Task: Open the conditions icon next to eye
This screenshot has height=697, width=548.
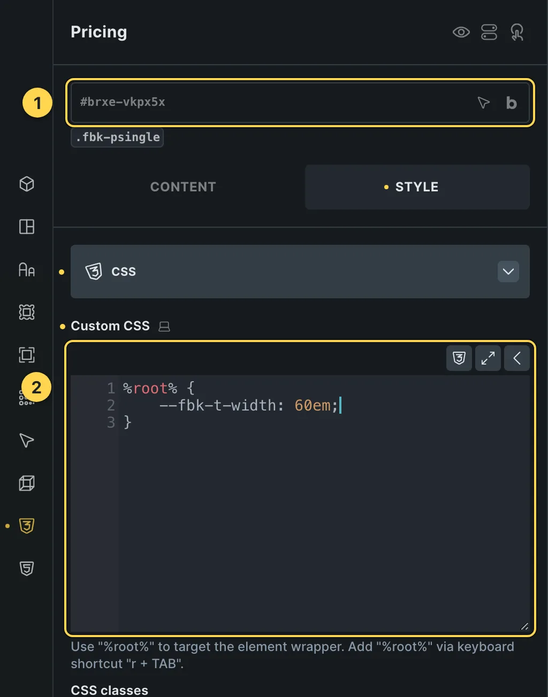Action: tap(489, 33)
